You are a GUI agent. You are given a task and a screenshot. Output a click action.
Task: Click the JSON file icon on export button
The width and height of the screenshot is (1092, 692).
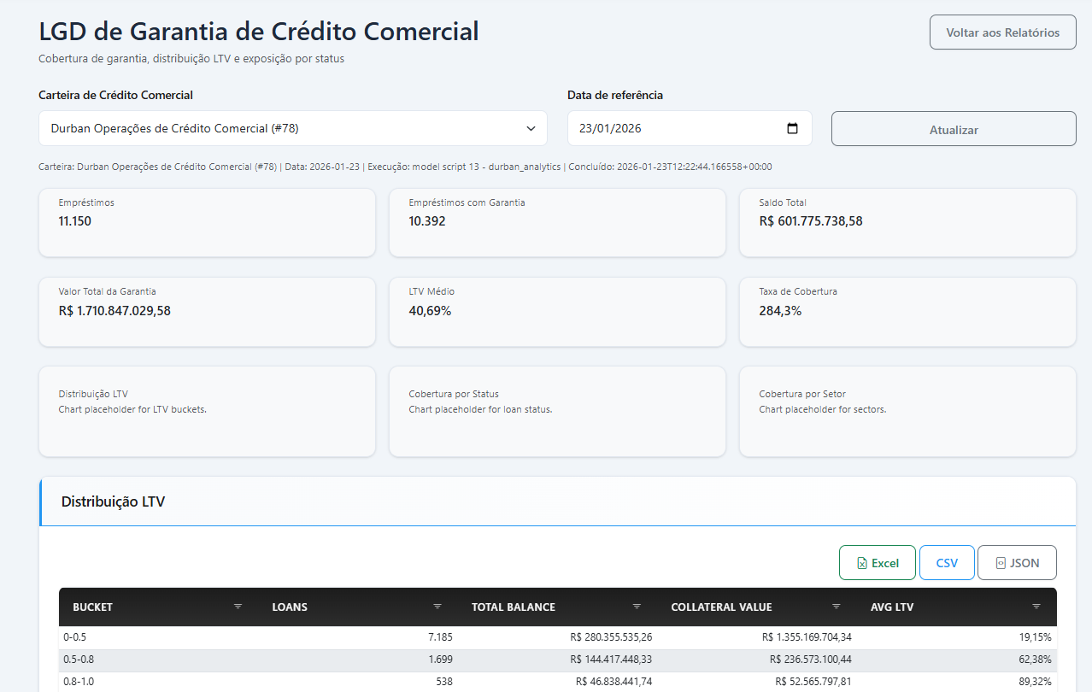pos(1001,563)
